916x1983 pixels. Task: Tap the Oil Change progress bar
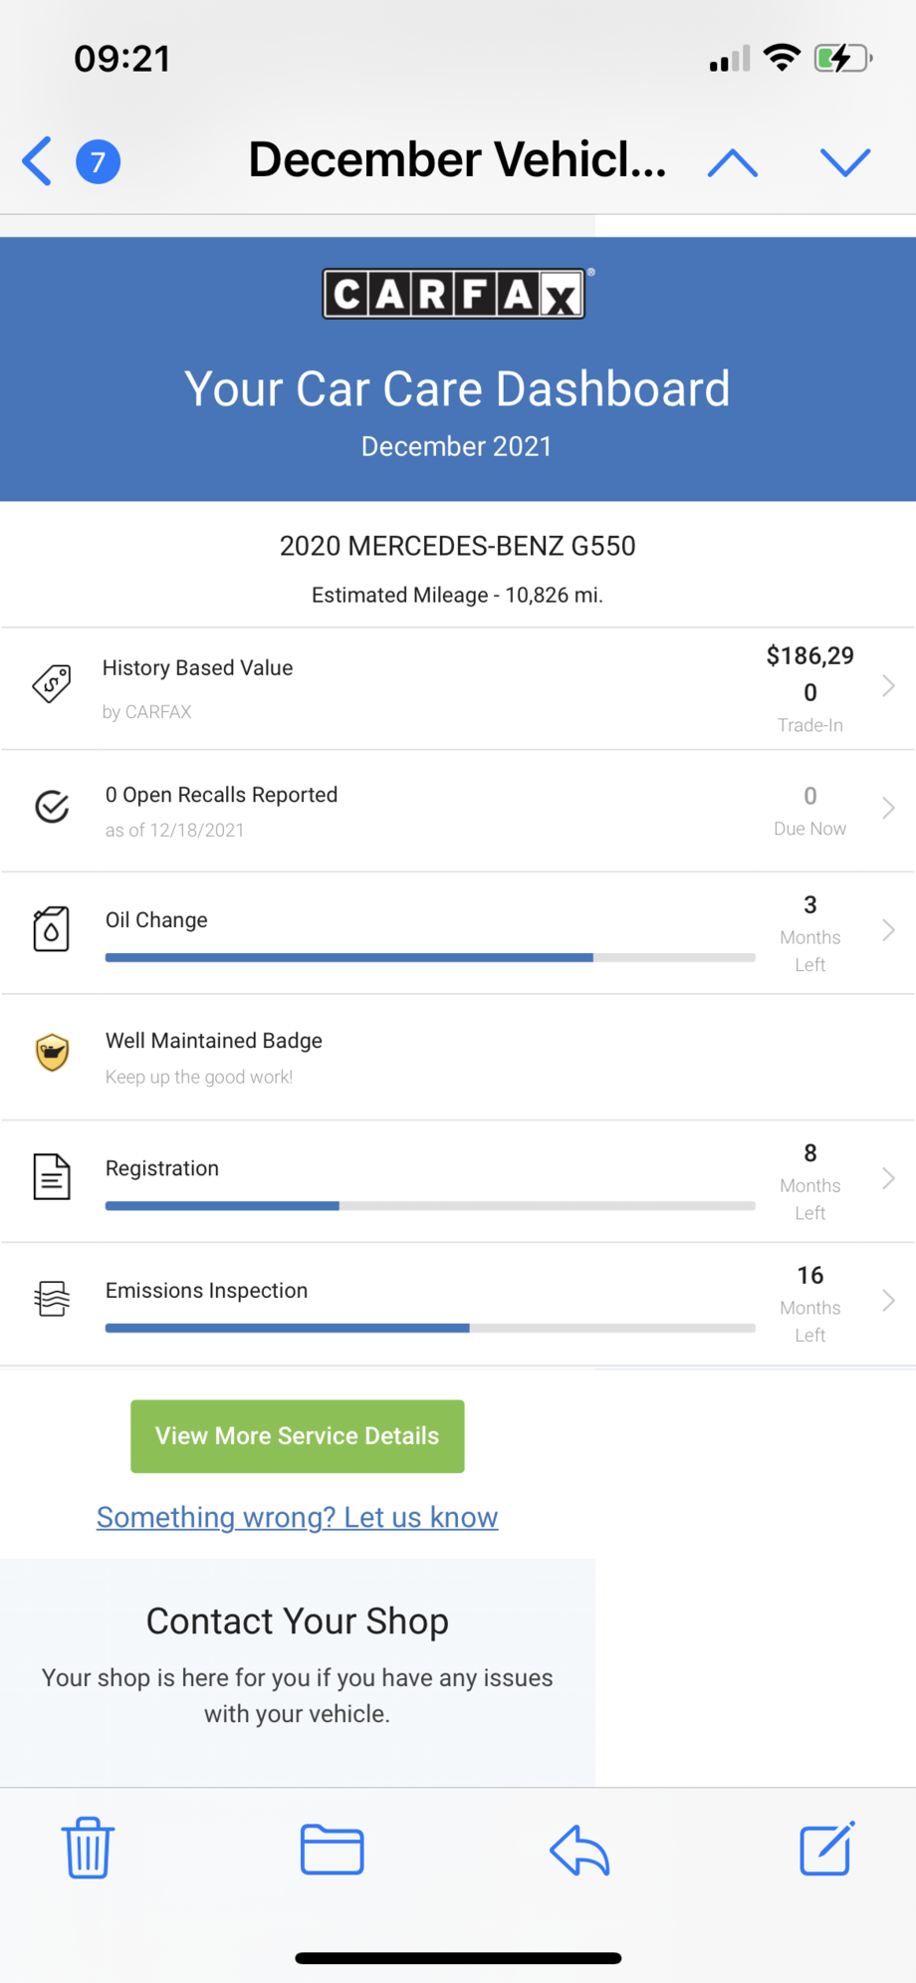(430, 957)
